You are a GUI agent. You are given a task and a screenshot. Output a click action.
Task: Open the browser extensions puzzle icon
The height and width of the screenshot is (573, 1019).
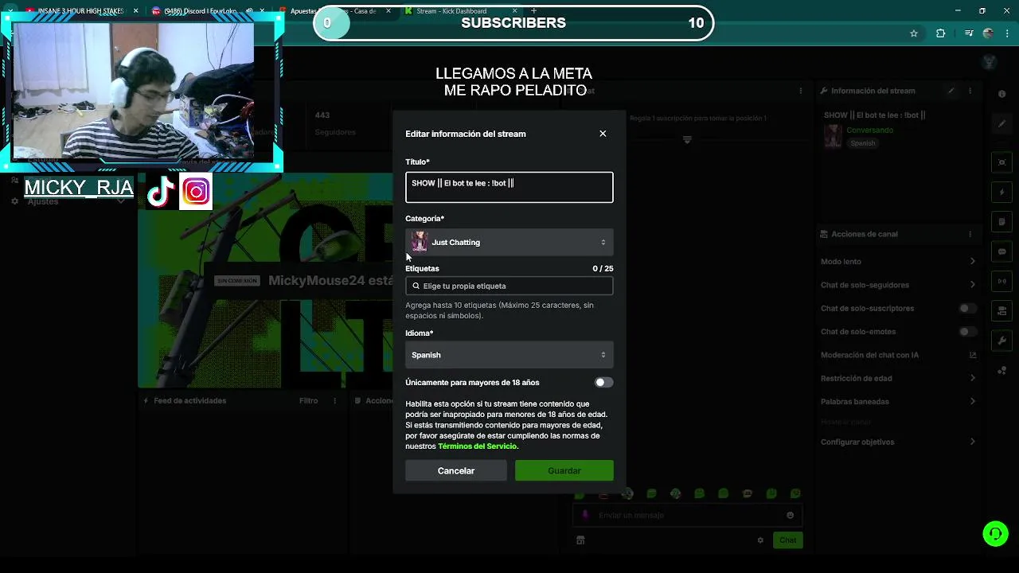(x=941, y=33)
